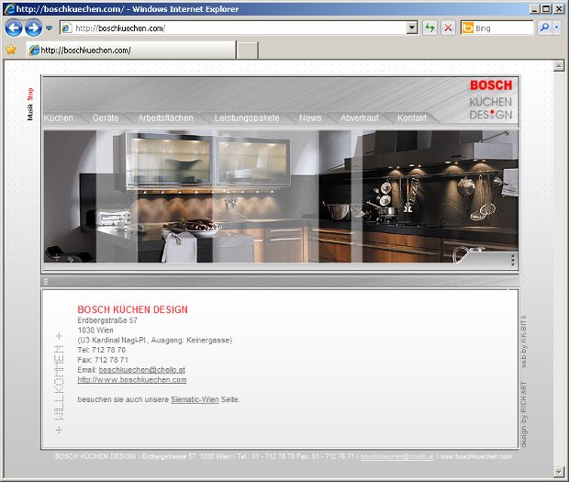Expand the address bar history dropdown
The image size is (569, 482).
(412, 28)
